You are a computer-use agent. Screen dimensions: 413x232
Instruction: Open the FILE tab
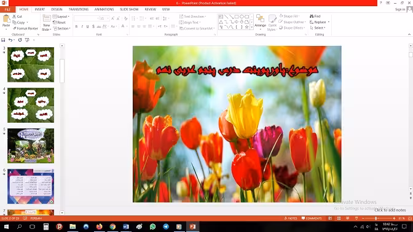tap(7, 9)
